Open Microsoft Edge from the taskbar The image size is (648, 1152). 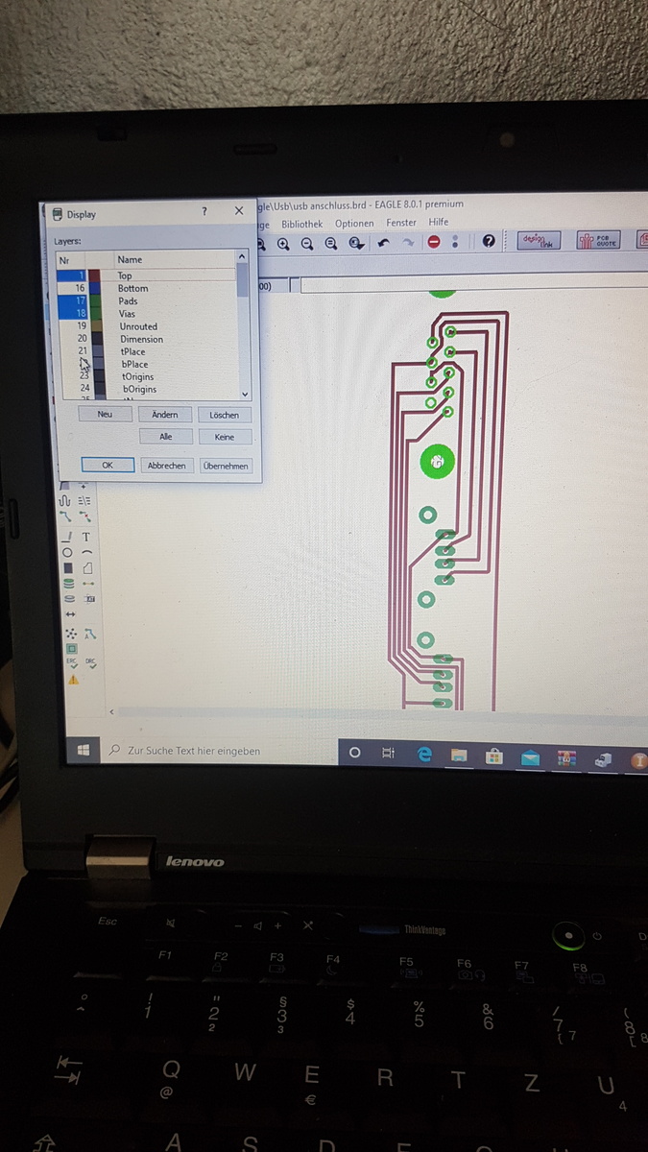[x=424, y=754]
